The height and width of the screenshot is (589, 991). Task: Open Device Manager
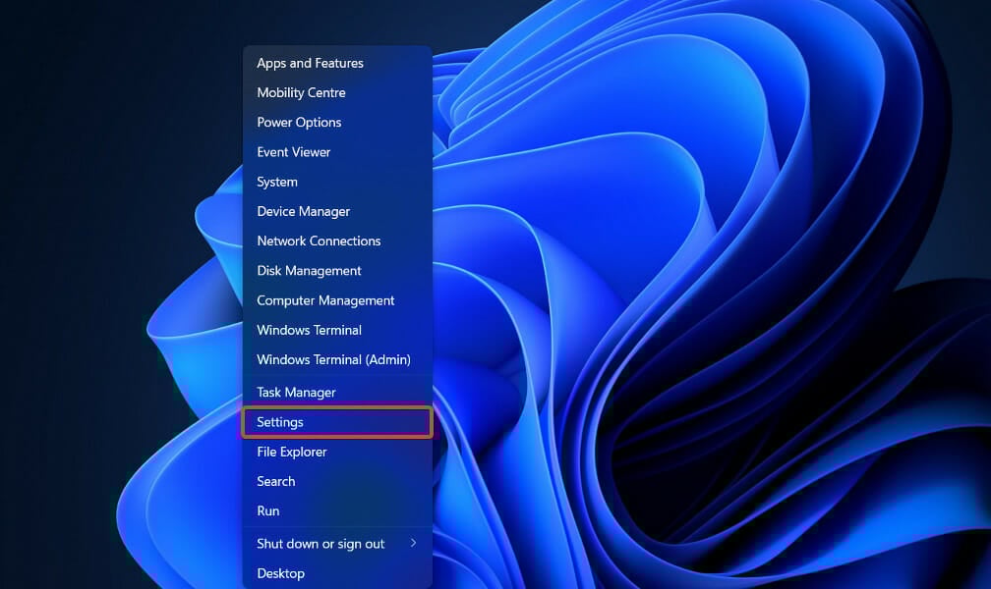(337, 211)
